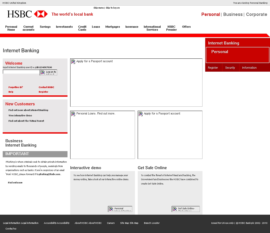Click Find out more under phishing notice
The image size is (270, 233).
point(15,183)
